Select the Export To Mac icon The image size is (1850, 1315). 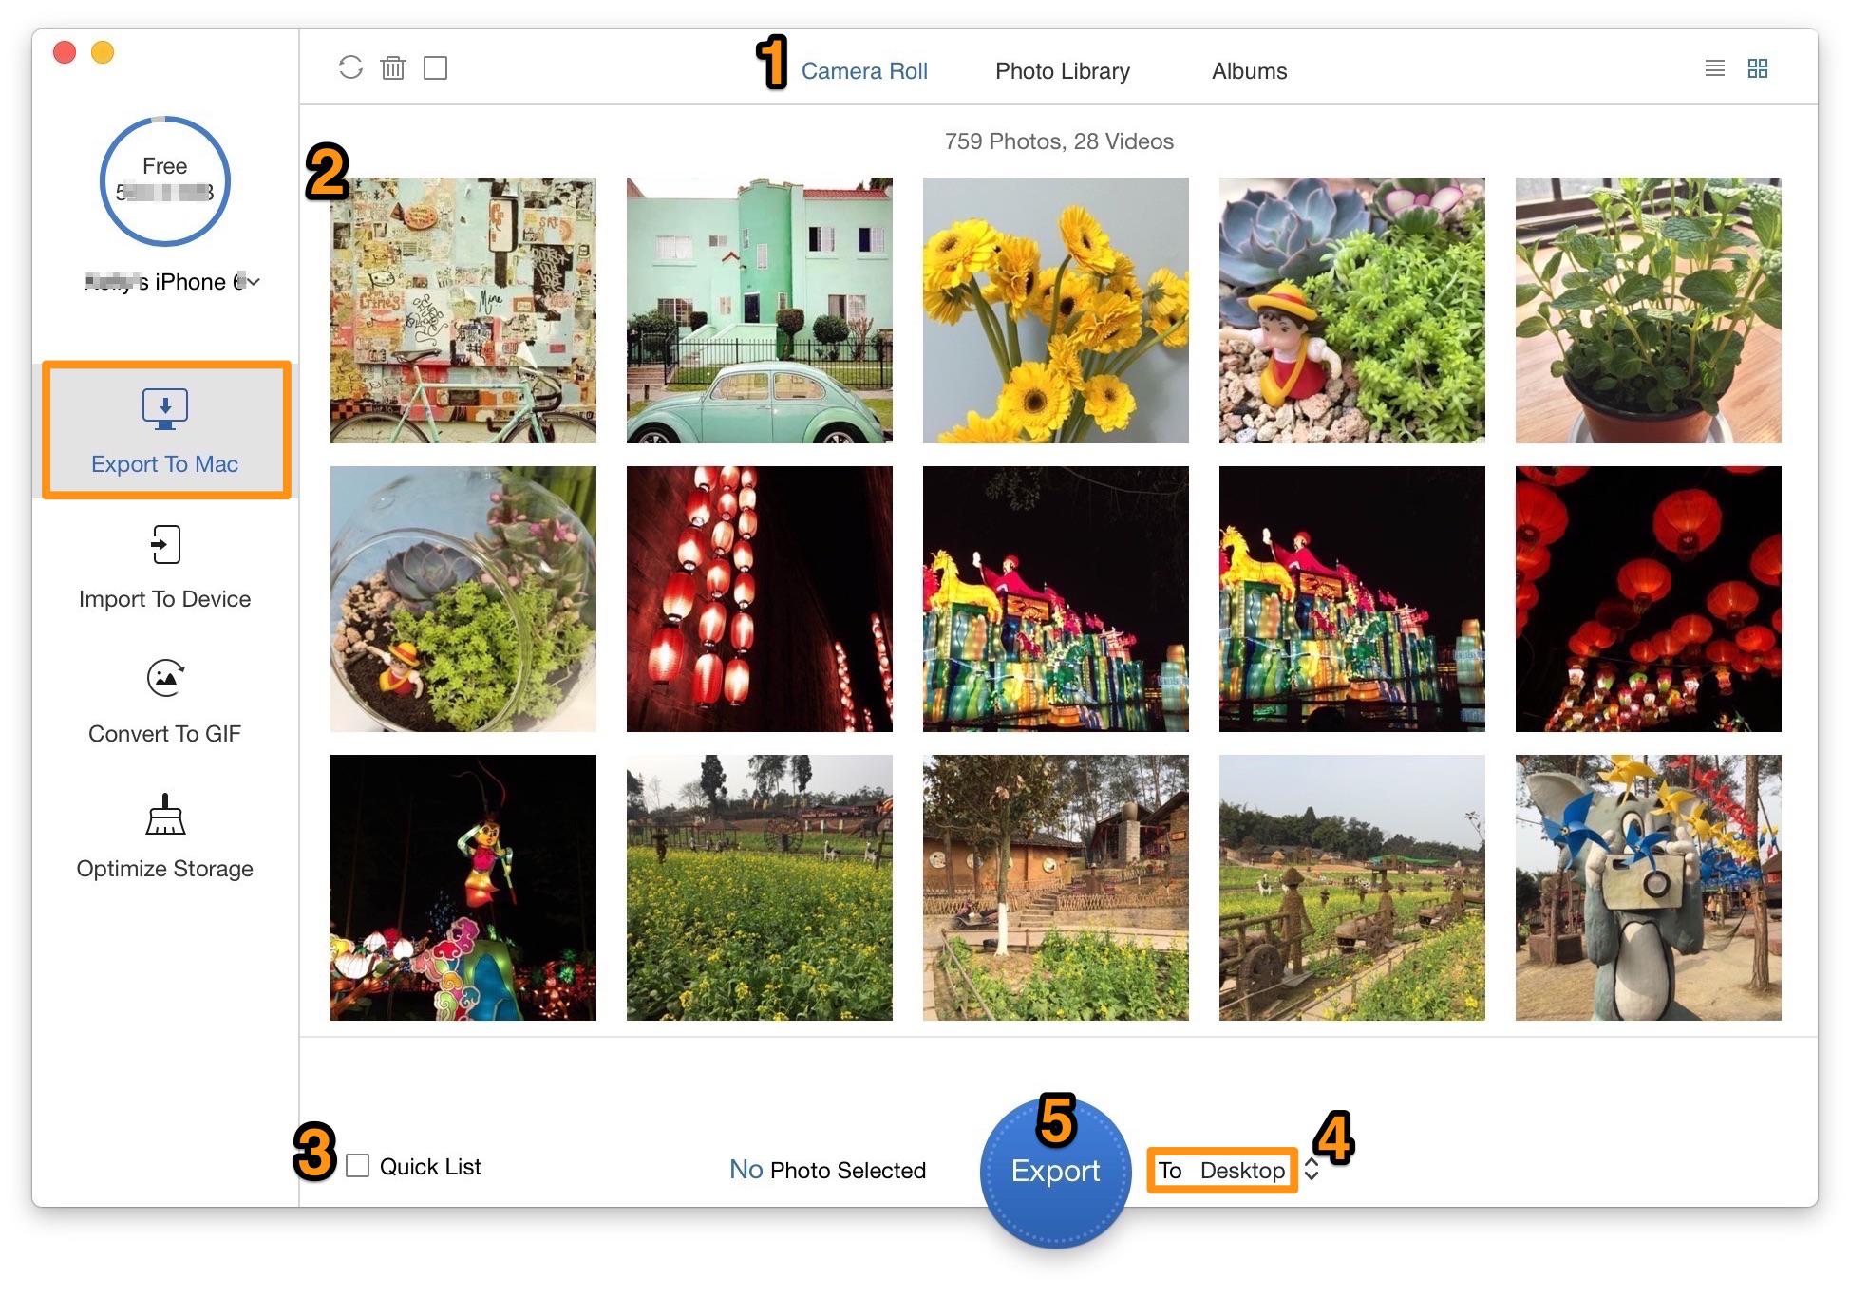pos(165,408)
